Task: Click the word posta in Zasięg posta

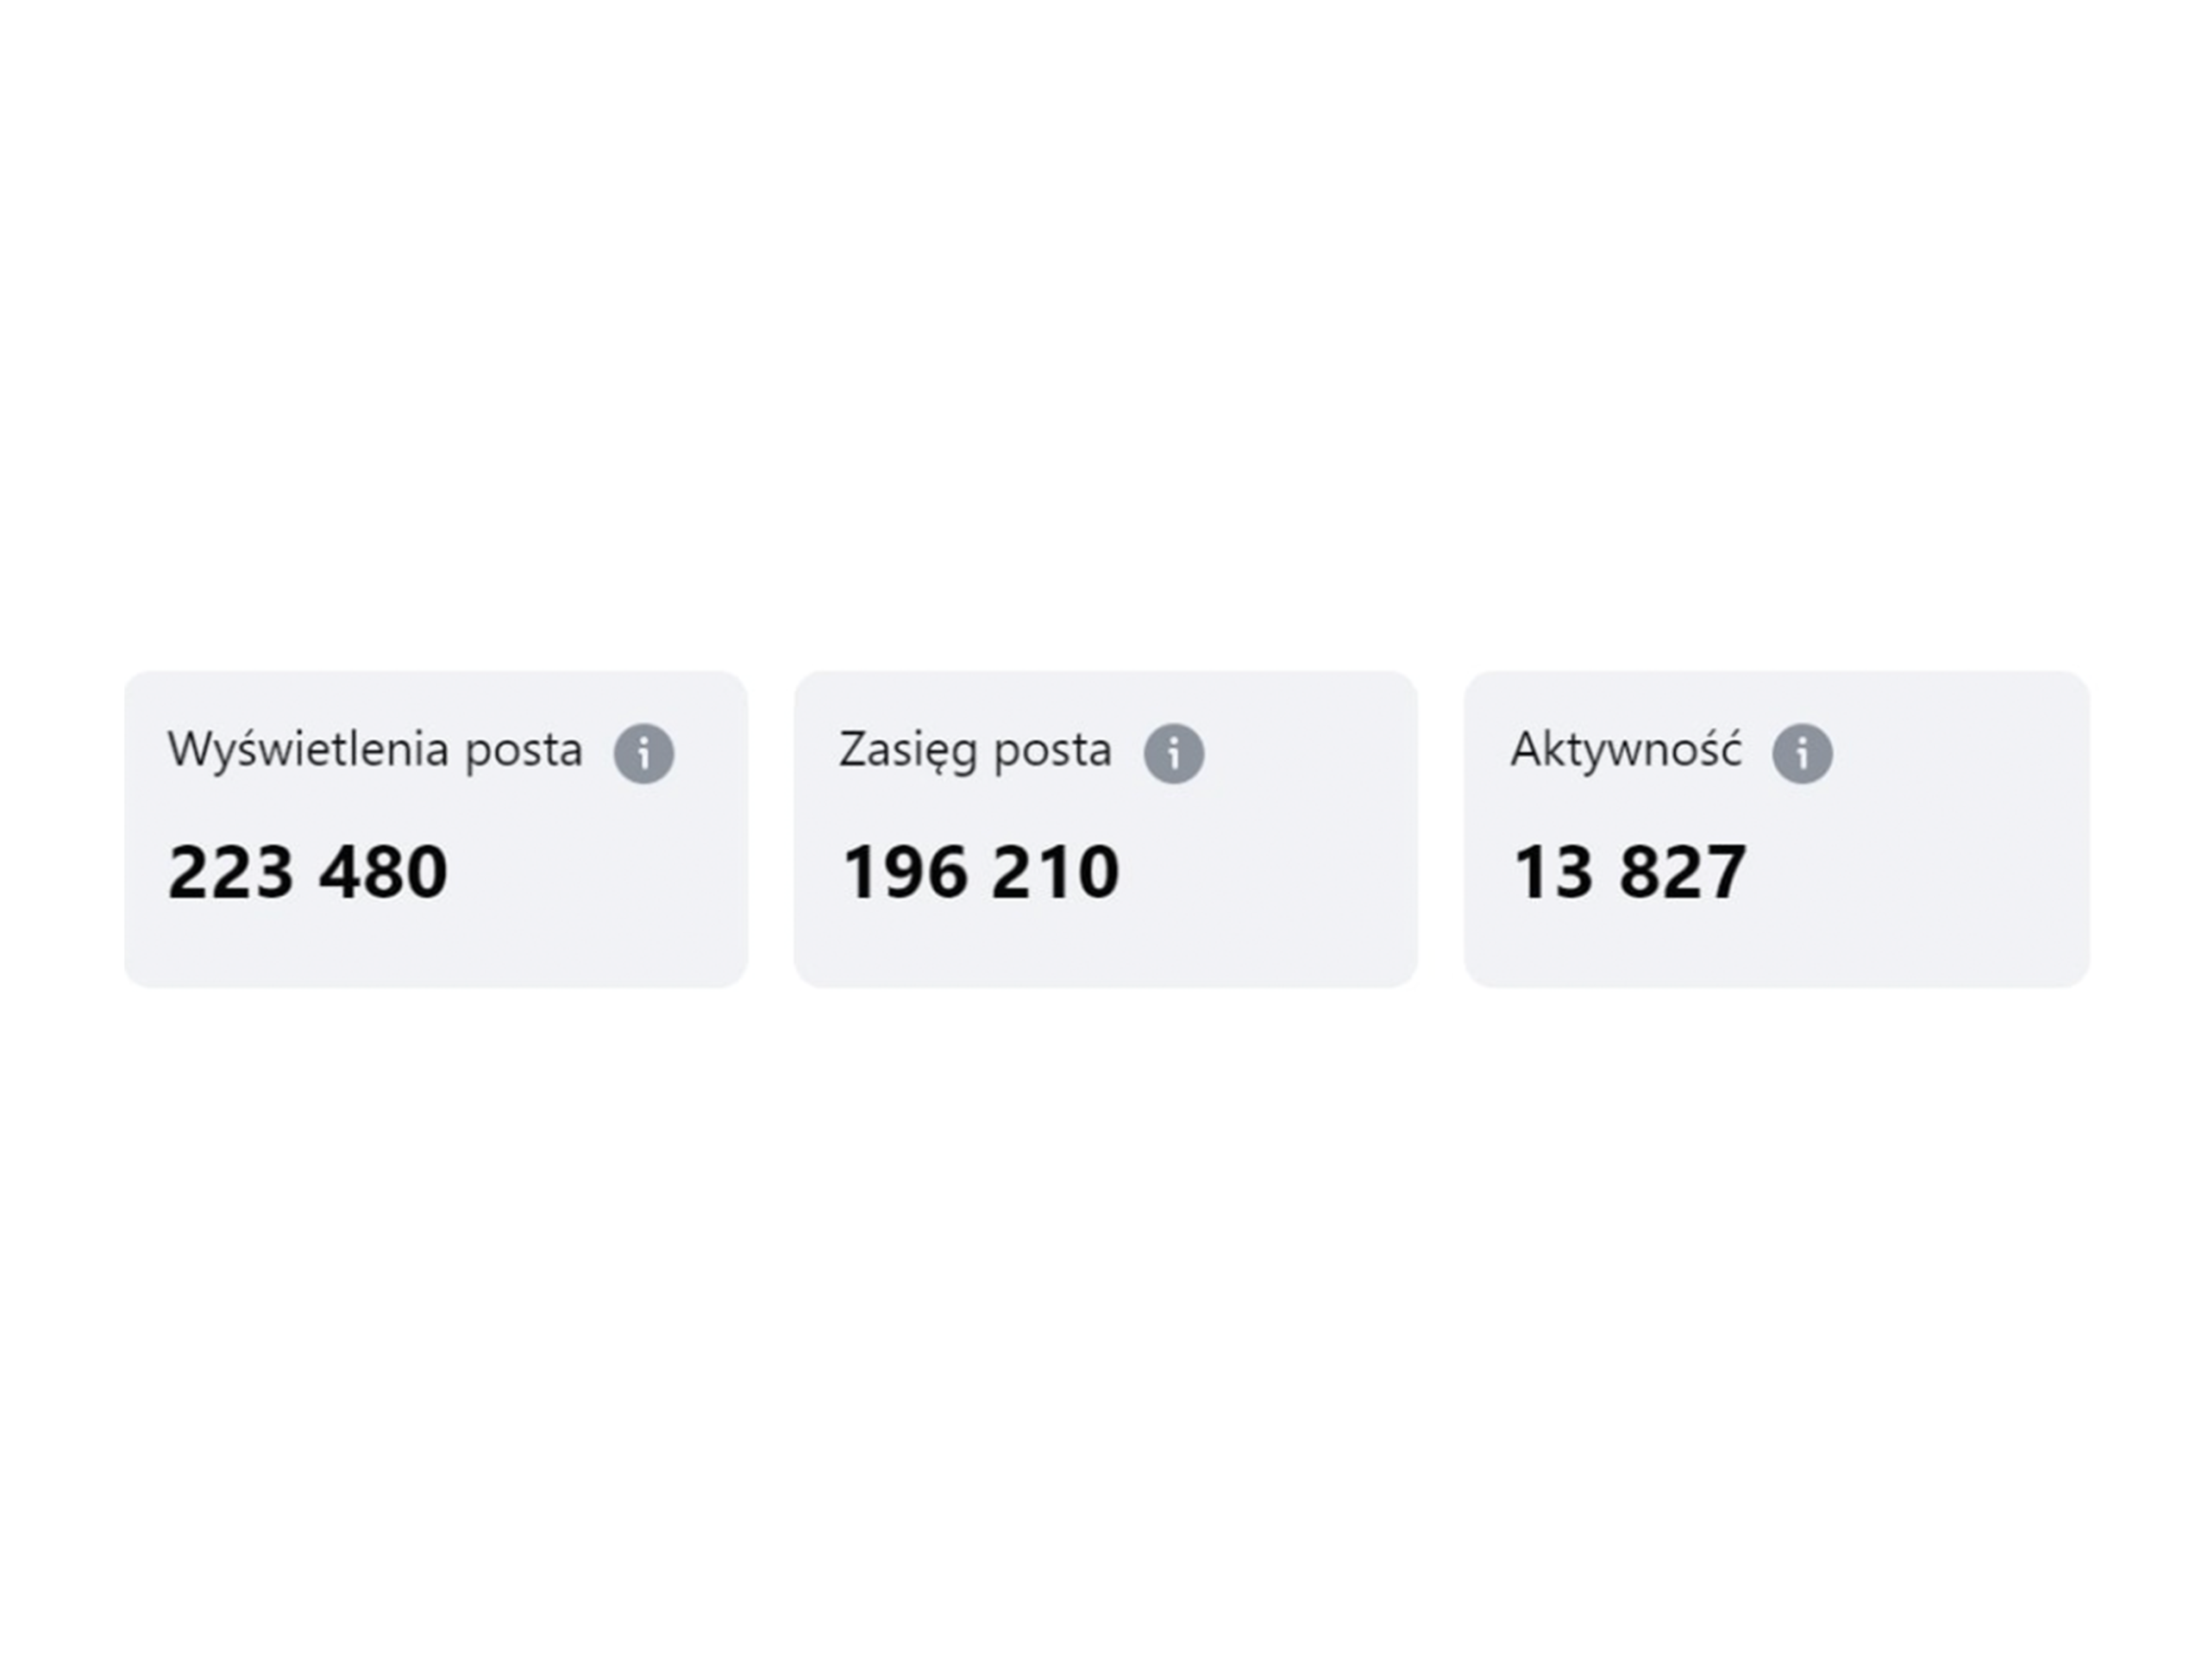Action: [x=1052, y=751]
